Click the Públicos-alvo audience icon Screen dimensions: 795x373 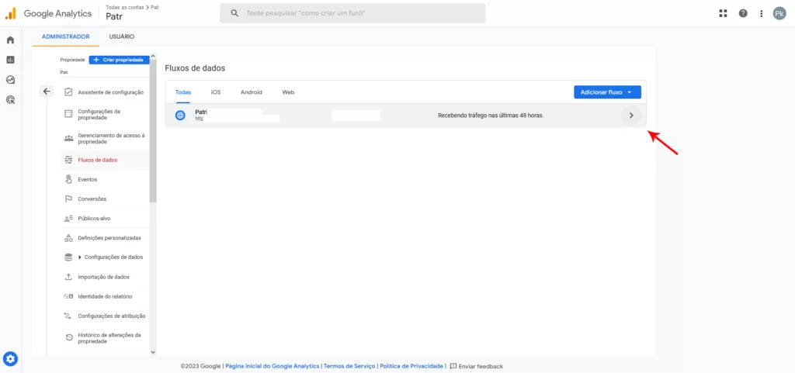68,219
